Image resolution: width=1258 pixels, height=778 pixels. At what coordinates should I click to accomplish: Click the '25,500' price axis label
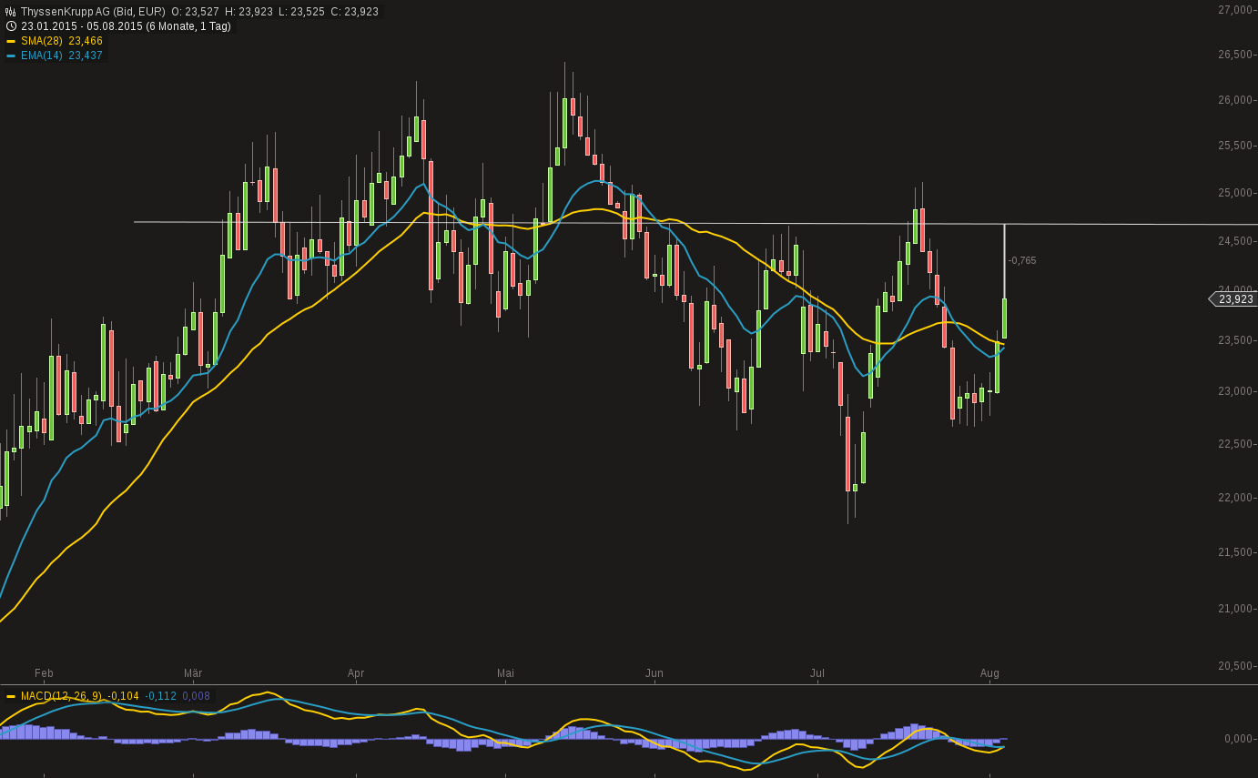(x=1235, y=146)
